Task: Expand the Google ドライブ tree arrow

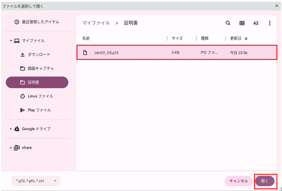Action: coord(11,129)
